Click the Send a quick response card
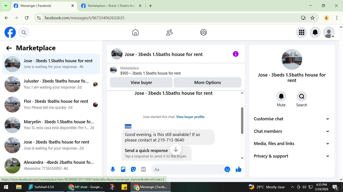 point(156,153)
